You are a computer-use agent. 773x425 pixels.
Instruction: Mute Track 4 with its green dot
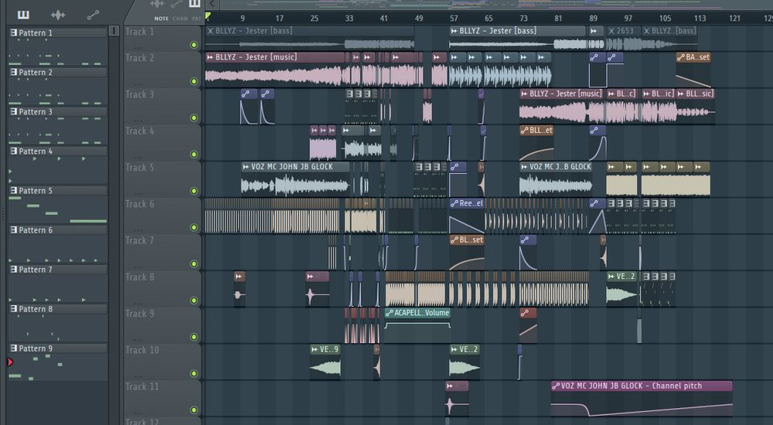click(x=194, y=155)
